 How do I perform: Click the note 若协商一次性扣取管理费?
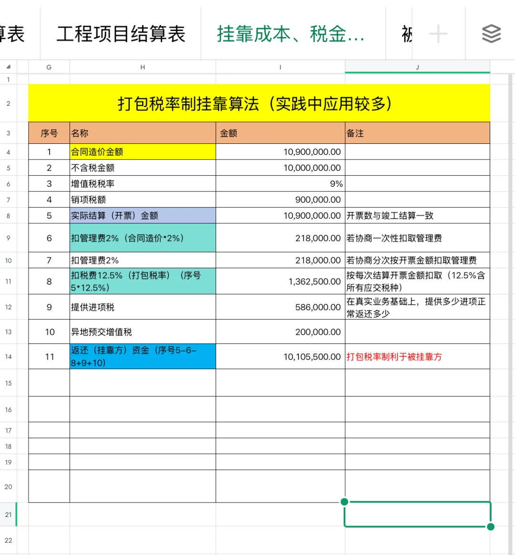pos(417,238)
